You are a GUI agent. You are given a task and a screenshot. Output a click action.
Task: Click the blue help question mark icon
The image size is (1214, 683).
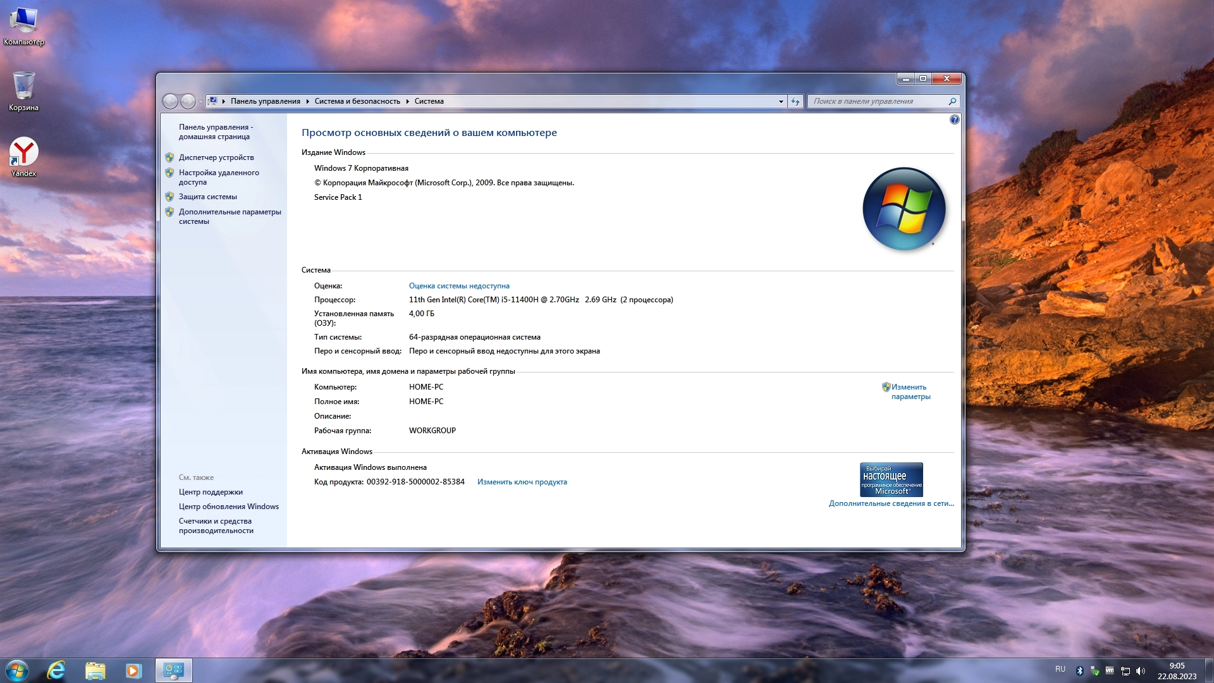[954, 120]
